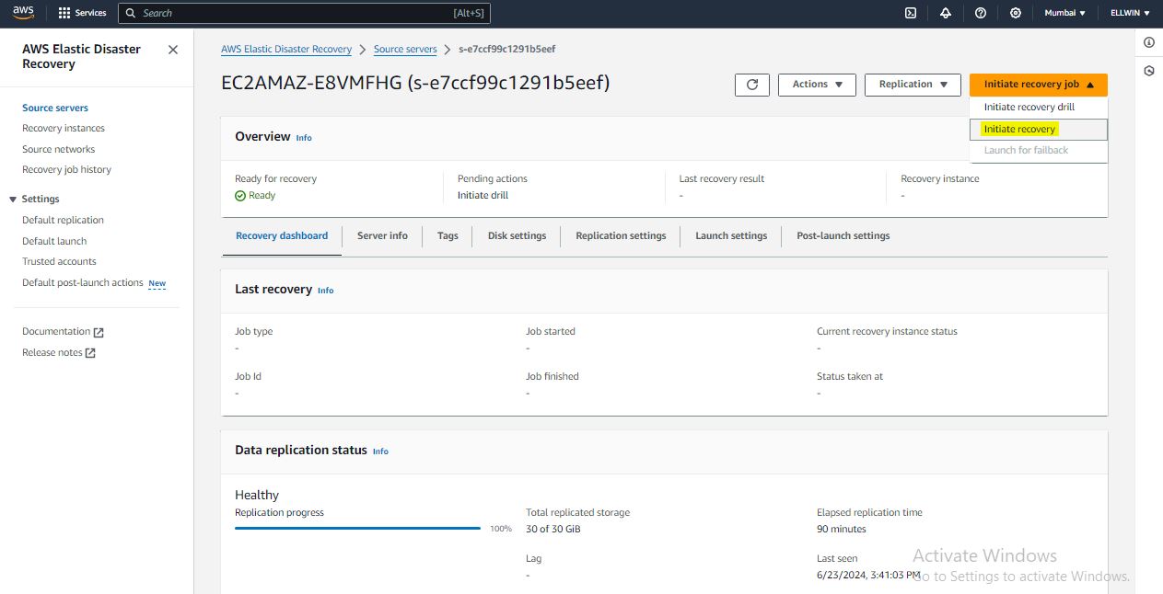This screenshot has height=594, width=1163.
Task: Switch to the Disk settings tab
Action: (x=517, y=236)
